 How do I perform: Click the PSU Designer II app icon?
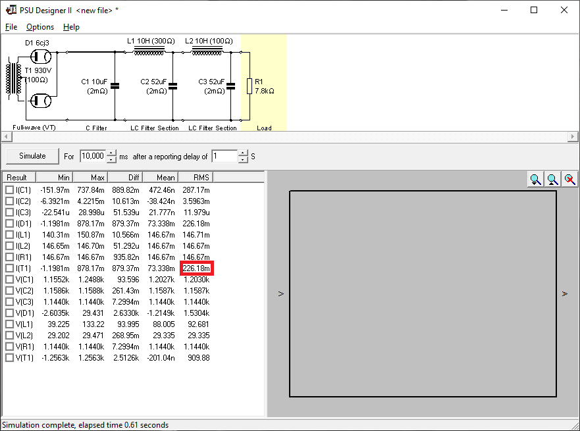pos(11,10)
